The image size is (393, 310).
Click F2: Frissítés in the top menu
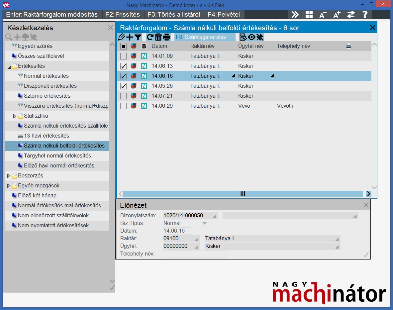tap(123, 15)
